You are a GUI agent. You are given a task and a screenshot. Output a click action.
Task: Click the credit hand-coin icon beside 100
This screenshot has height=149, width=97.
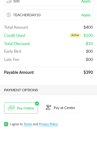(x=9, y=2)
